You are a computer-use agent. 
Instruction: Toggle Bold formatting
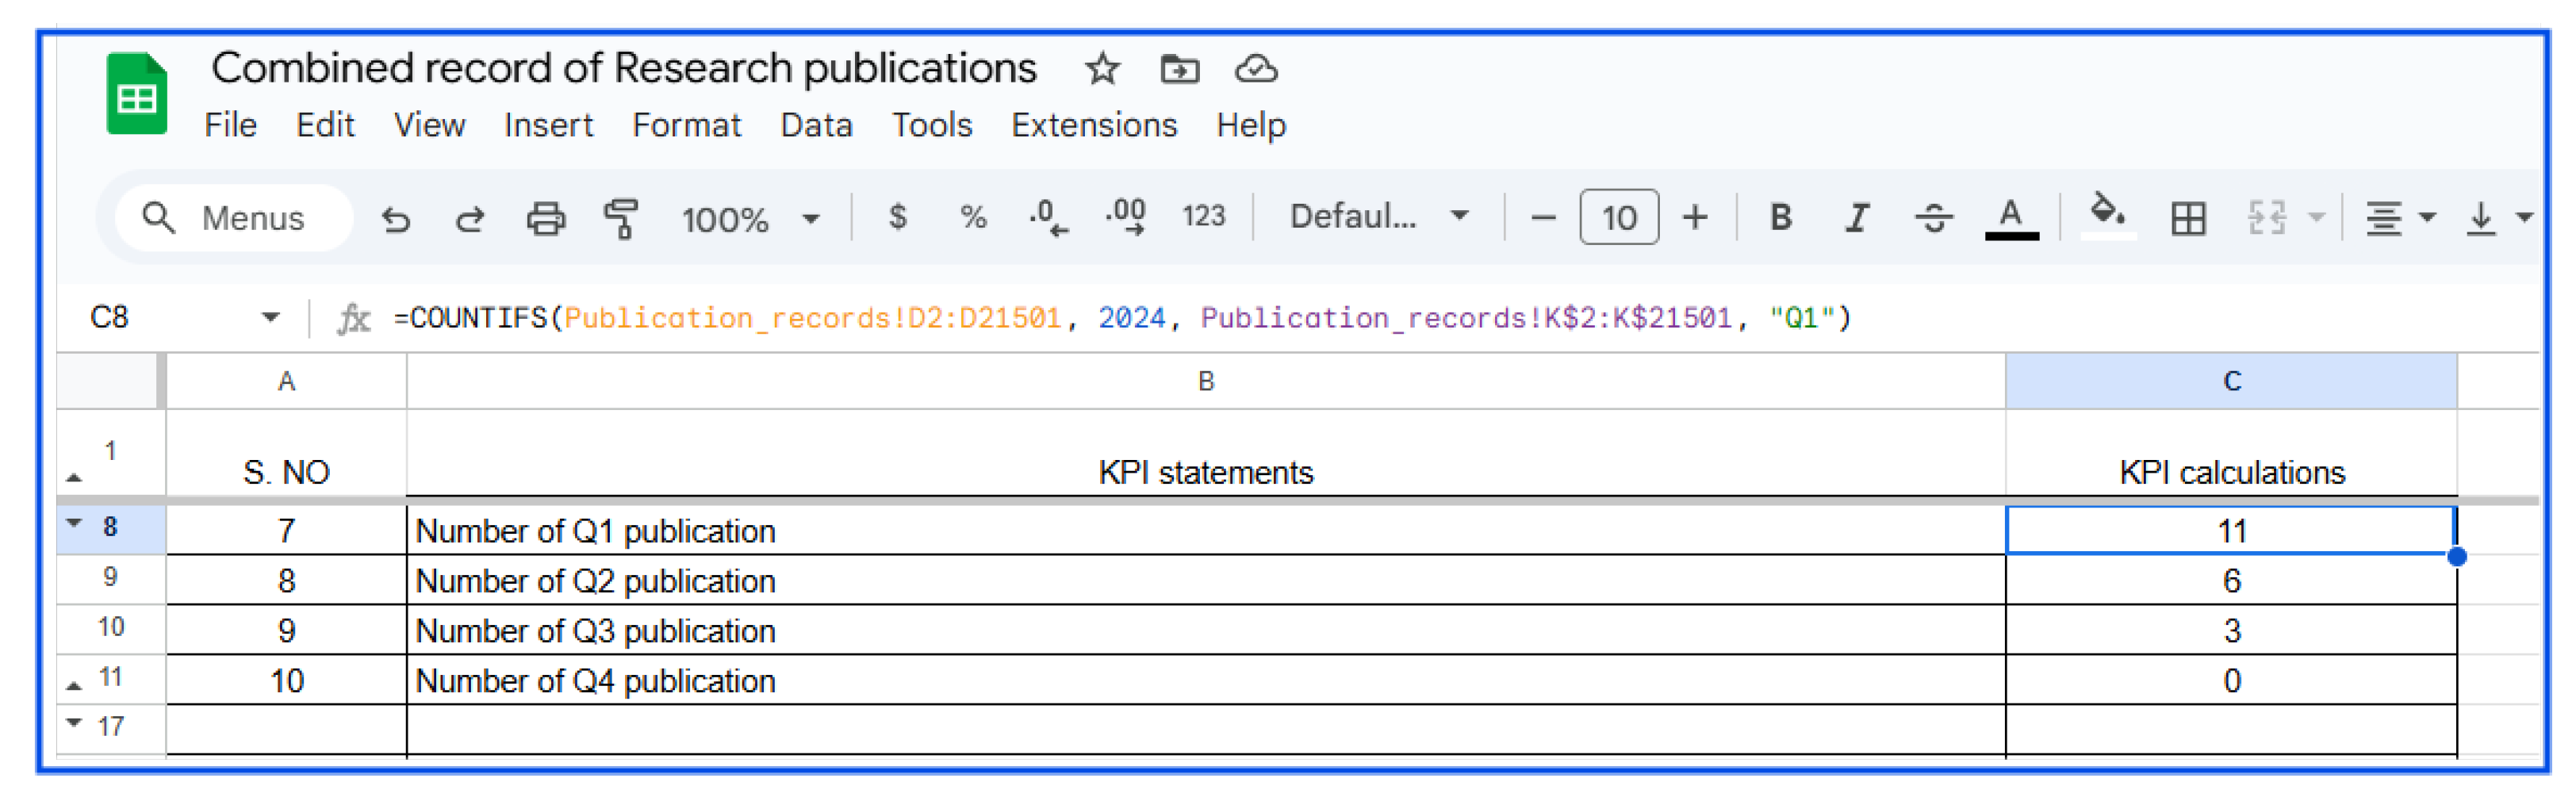[x=1780, y=217]
